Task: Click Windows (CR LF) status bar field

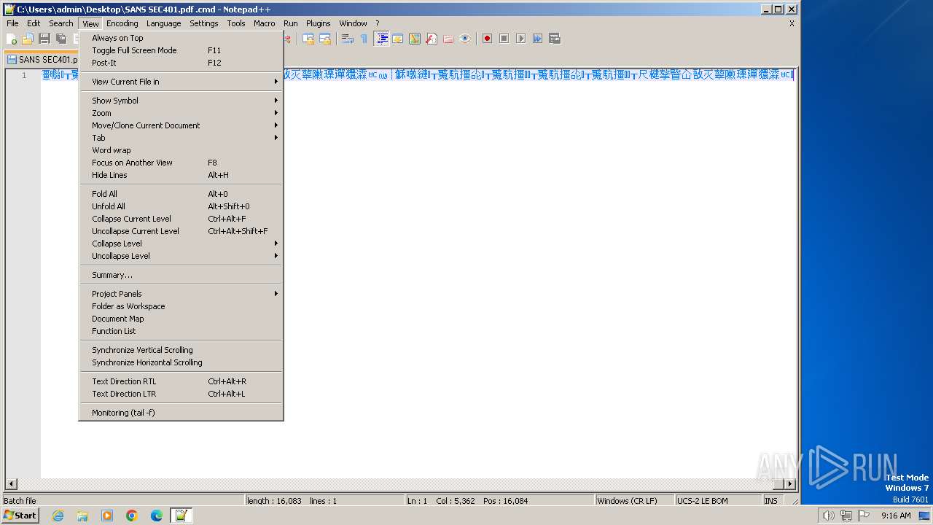Action: pos(634,501)
